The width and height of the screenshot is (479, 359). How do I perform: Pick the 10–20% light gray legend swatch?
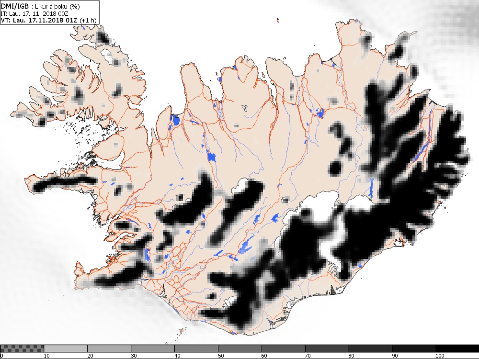click(66, 348)
